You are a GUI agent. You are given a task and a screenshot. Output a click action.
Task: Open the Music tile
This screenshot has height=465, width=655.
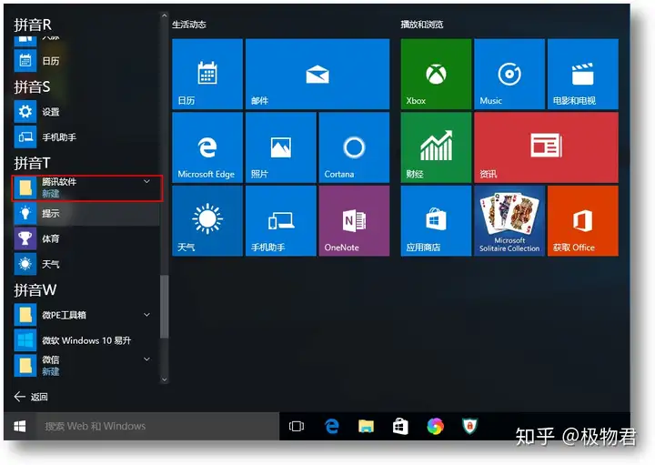coord(509,74)
